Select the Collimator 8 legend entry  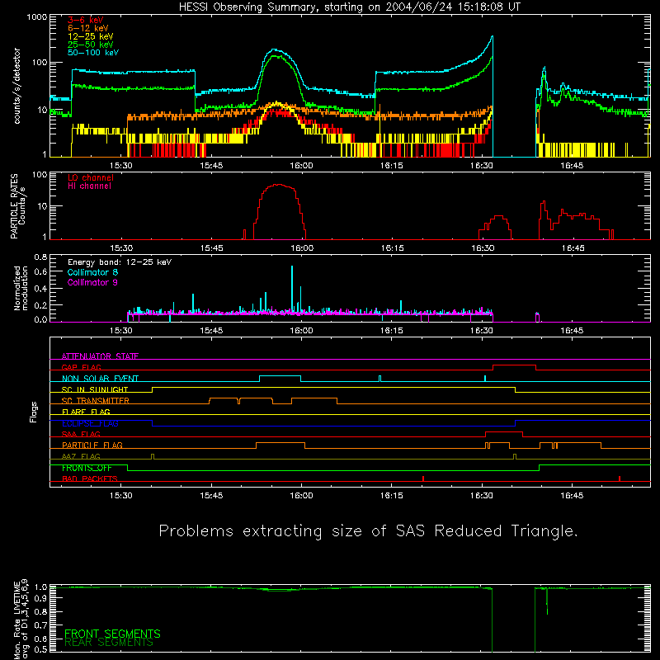[92, 272]
